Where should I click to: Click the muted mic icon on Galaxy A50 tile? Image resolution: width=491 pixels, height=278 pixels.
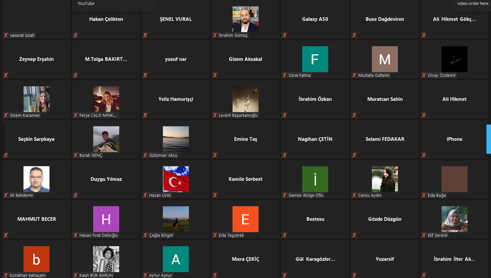coord(285,35)
